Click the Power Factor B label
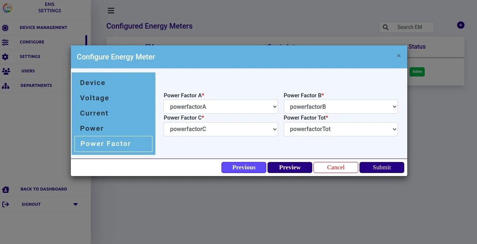 [x=304, y=95]
